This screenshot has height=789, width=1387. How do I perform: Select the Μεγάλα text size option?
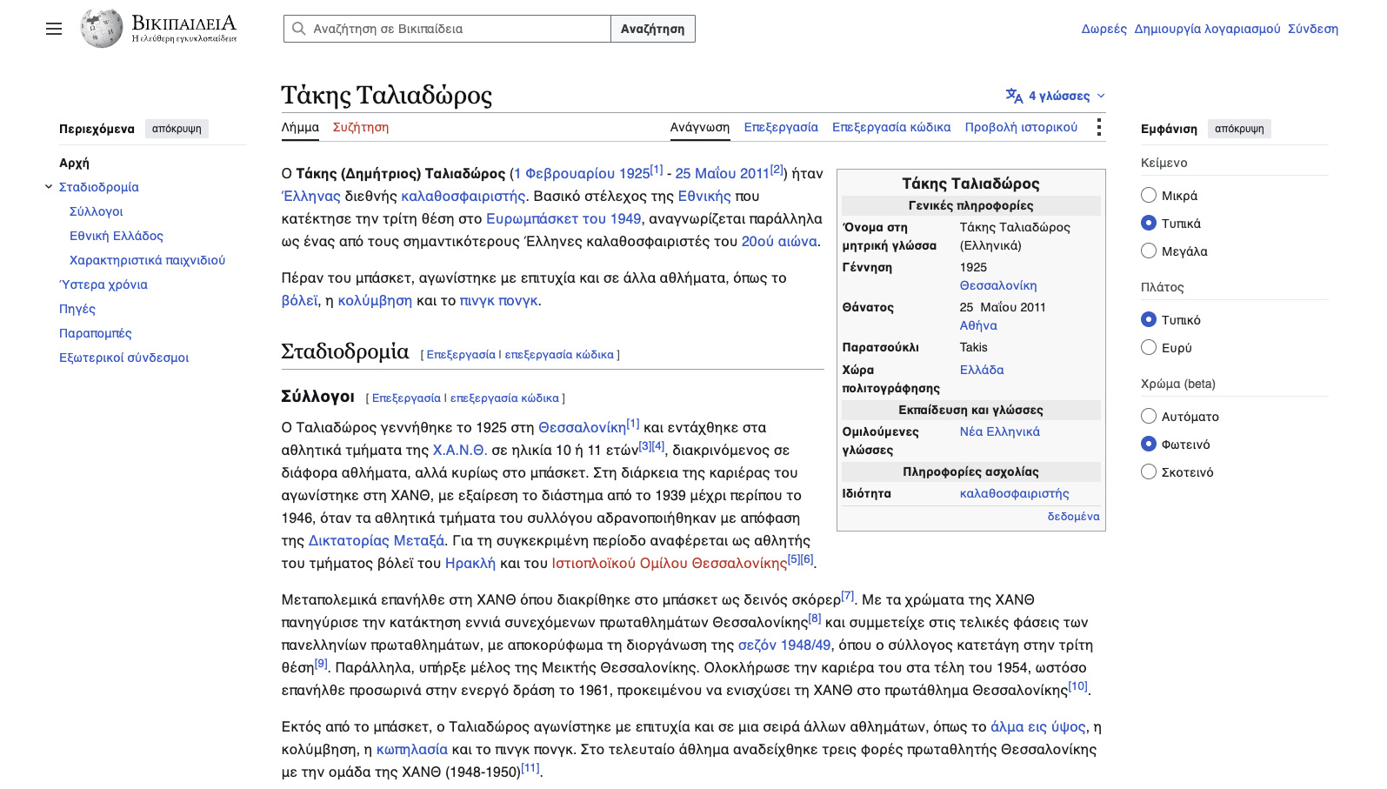[x=1149, y=251]
